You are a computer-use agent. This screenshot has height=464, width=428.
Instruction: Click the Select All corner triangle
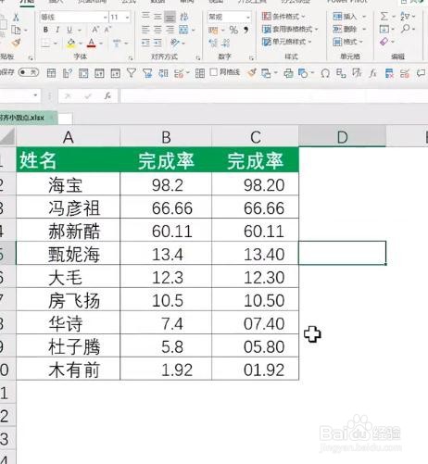7,136
